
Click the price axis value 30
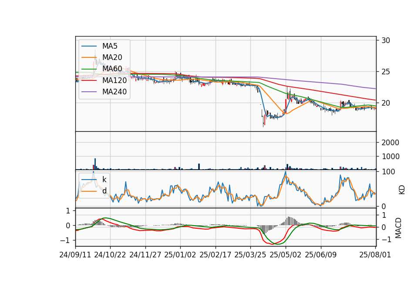tap(386, 40)
